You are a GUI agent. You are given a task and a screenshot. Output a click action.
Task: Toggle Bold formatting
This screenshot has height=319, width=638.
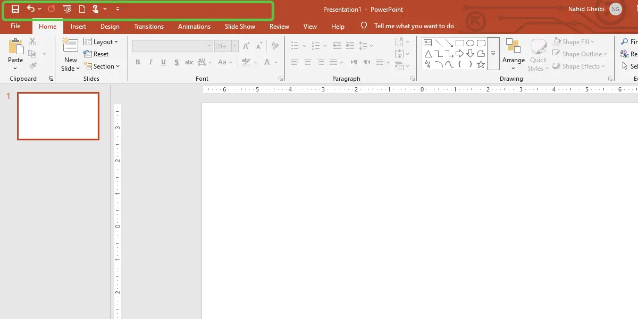[x=138, y=62]
